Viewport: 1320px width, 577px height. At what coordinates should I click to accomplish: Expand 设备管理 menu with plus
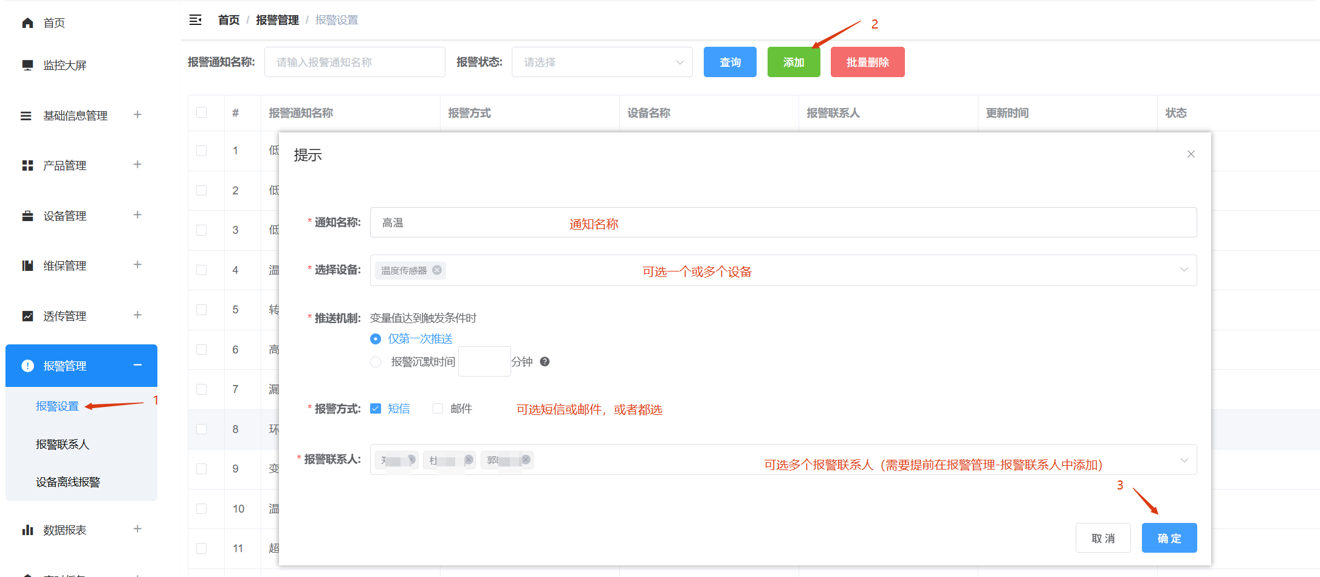(x=137, y=215)
